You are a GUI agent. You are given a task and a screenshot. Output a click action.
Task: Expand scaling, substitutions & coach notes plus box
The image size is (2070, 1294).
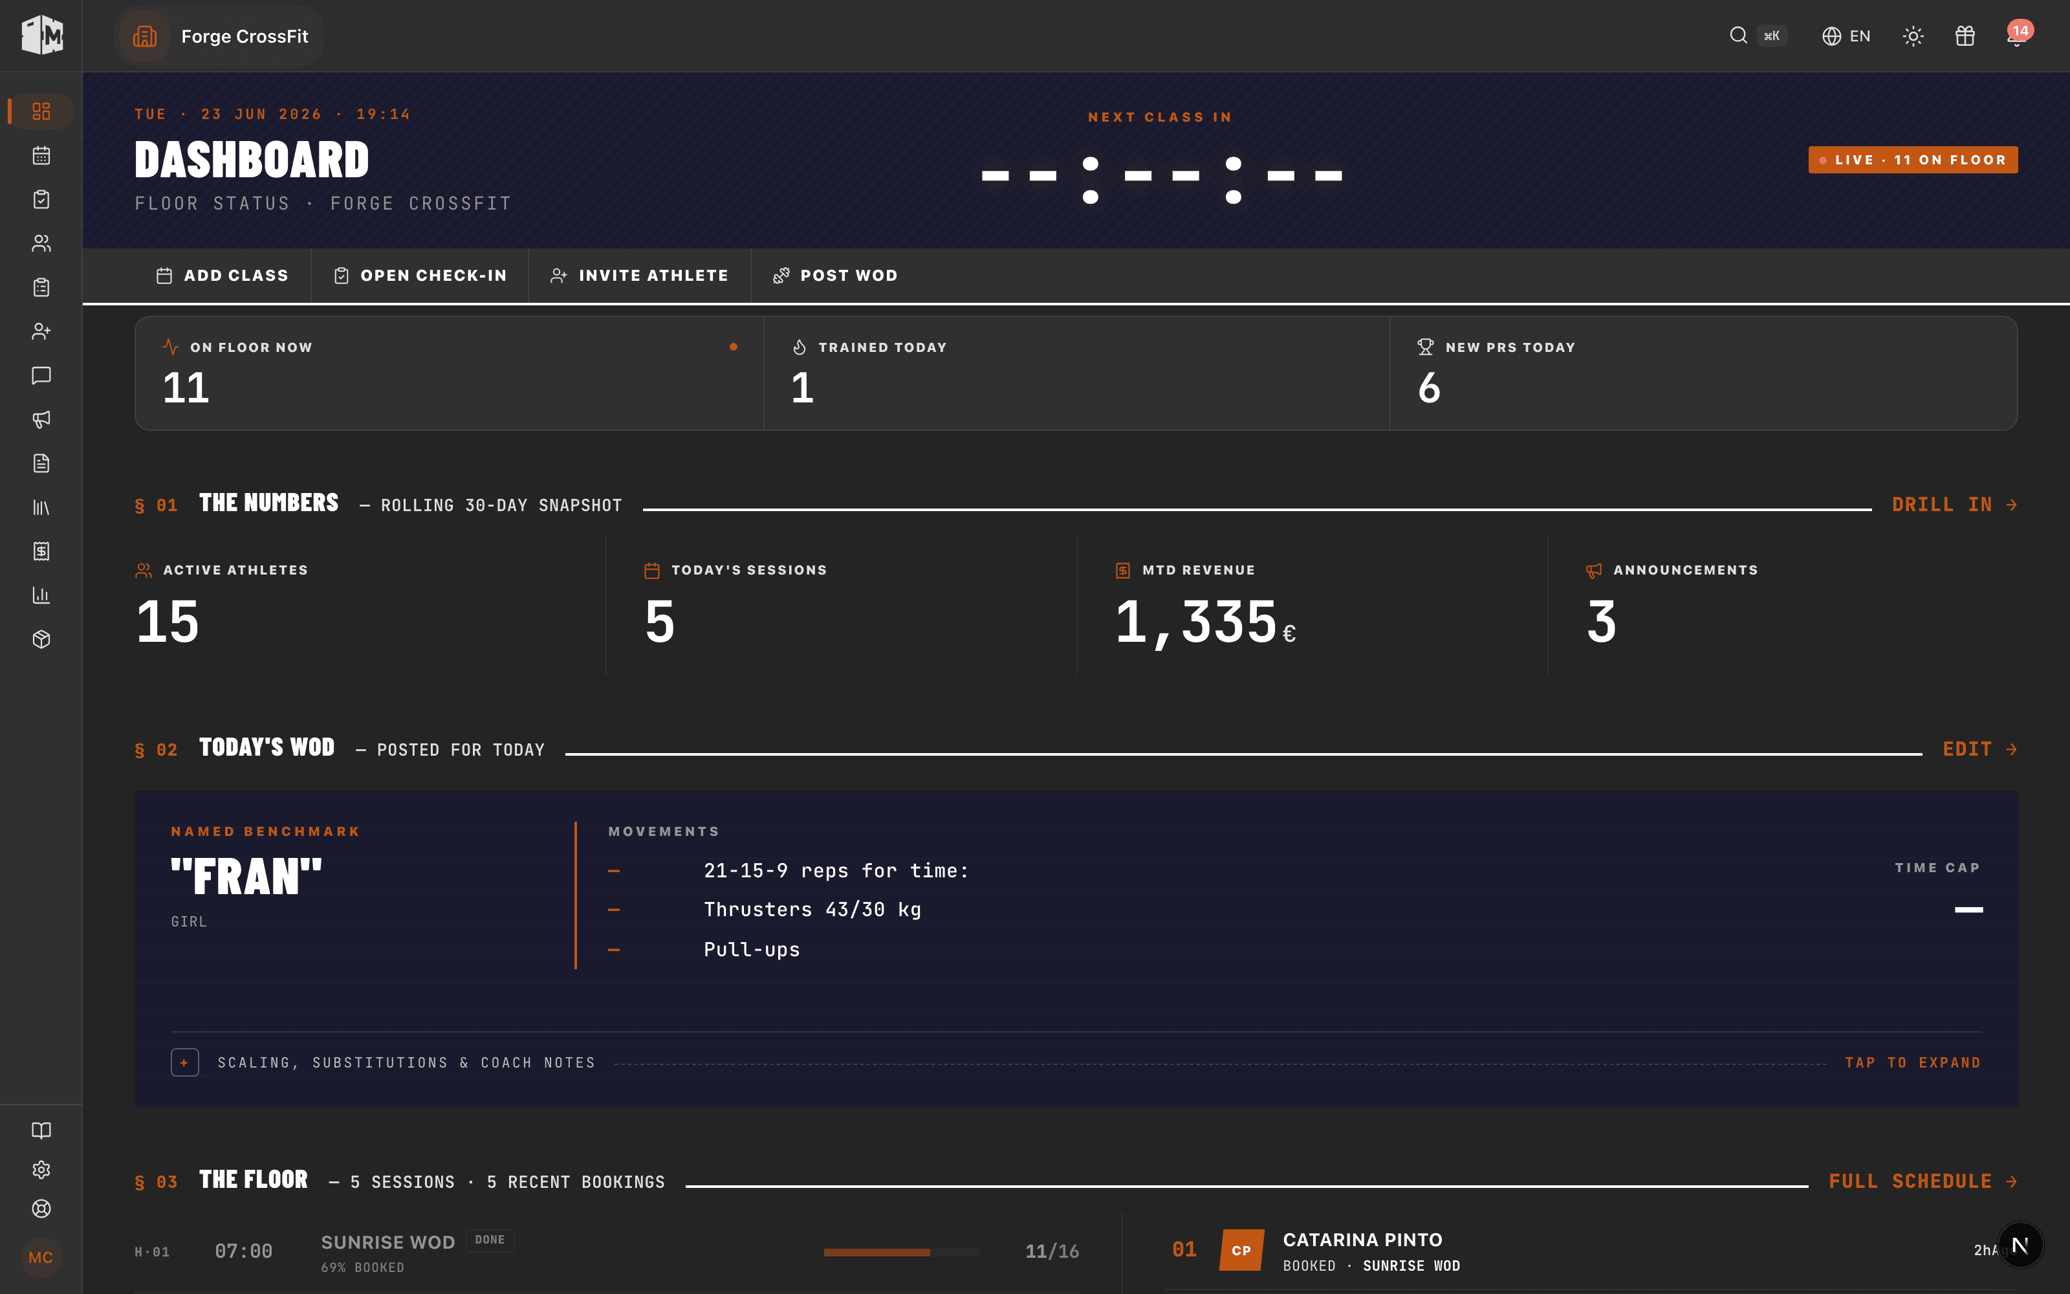tap(185, 1062)
